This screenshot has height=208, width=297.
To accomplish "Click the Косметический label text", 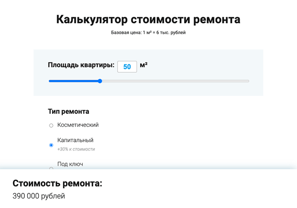I will pyautogui.click(x=78, y=125).
